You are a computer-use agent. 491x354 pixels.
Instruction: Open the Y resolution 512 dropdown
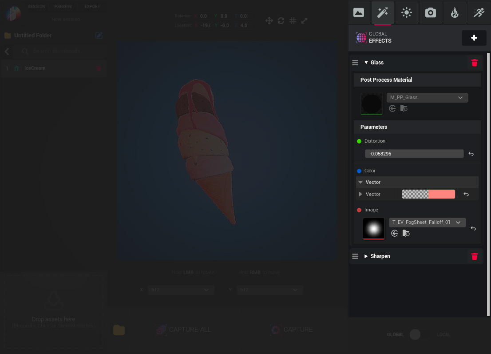[269, 290]
